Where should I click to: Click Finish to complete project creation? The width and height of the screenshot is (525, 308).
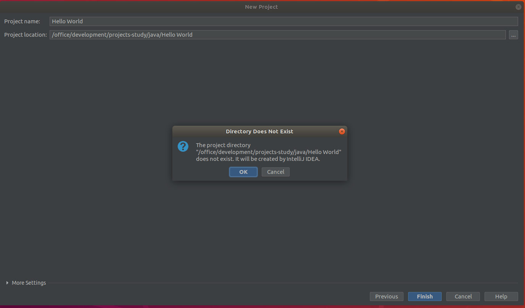tap(425, 296)
